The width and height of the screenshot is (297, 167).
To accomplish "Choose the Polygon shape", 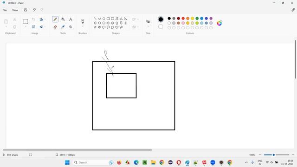I will tap(116, 19).
